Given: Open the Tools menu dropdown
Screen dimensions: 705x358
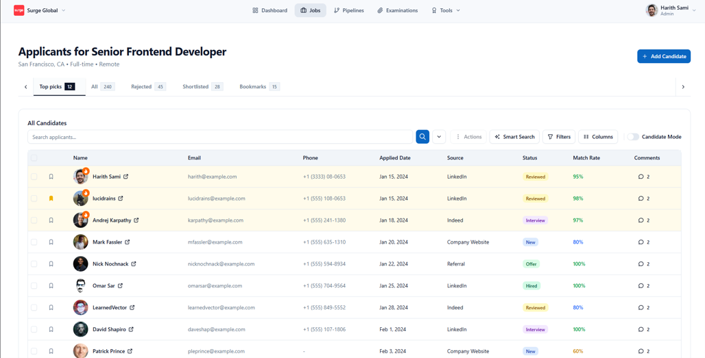Looking at the screenshot, I should 446,10.
